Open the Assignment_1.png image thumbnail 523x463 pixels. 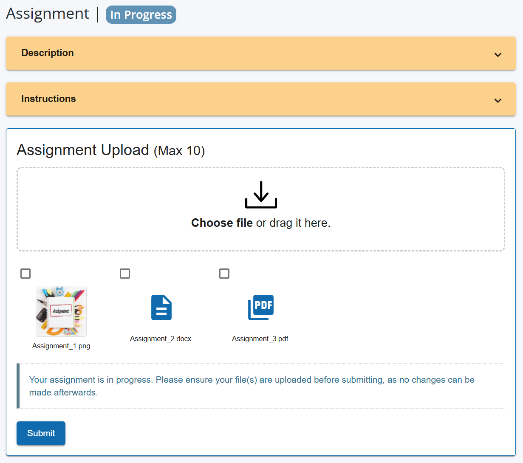pyautogui.click(x=61, y=311)
